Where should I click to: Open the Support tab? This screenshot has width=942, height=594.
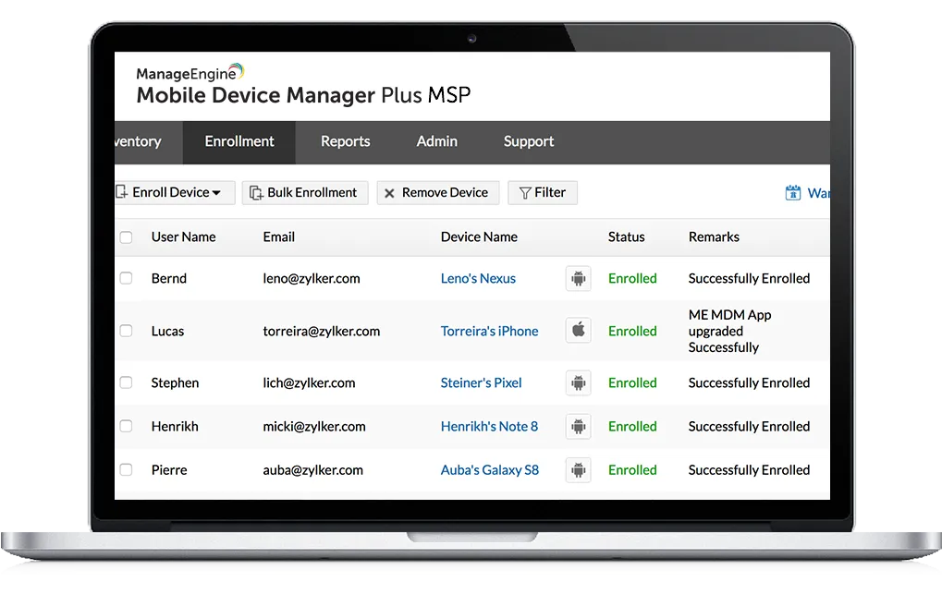coord(529,141)
